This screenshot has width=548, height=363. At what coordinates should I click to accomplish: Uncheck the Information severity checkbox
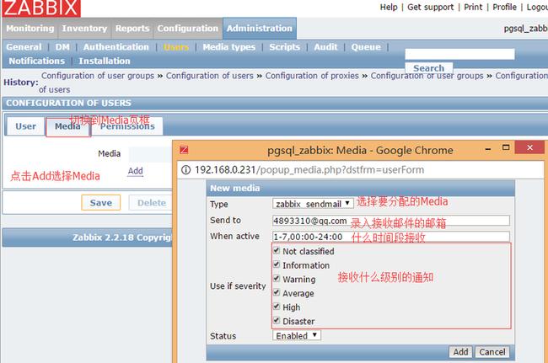click(x=277, y=265)
